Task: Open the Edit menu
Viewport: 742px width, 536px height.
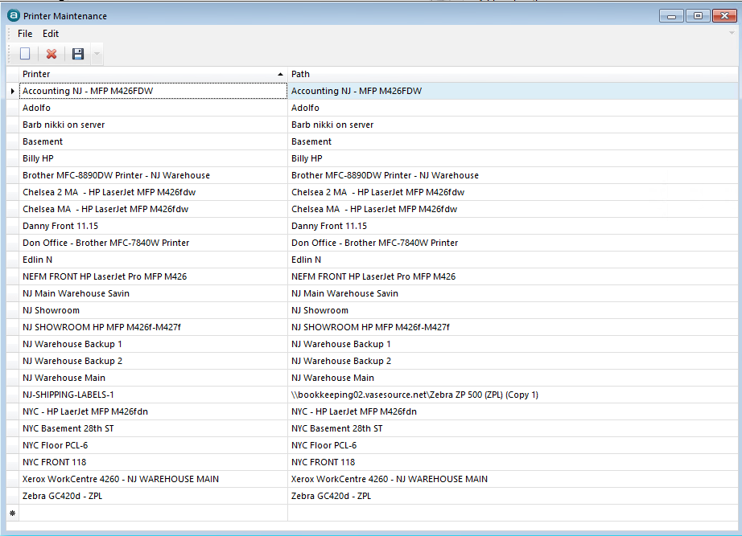Action: tap(51, 34)
